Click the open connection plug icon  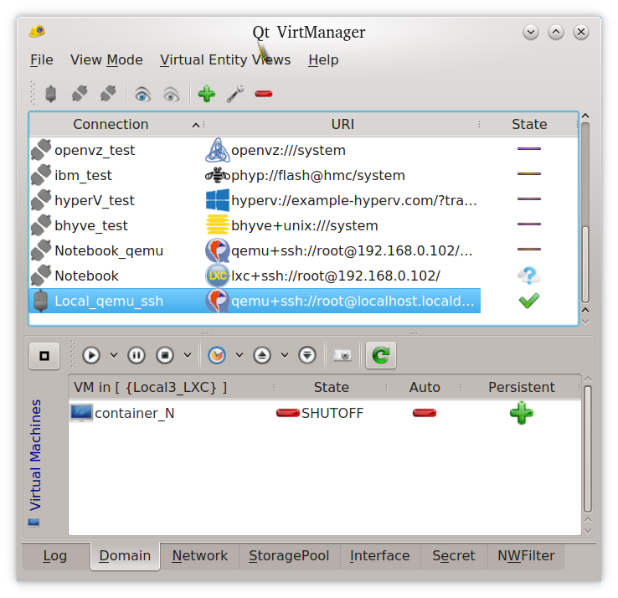click(x=50, y=94)
